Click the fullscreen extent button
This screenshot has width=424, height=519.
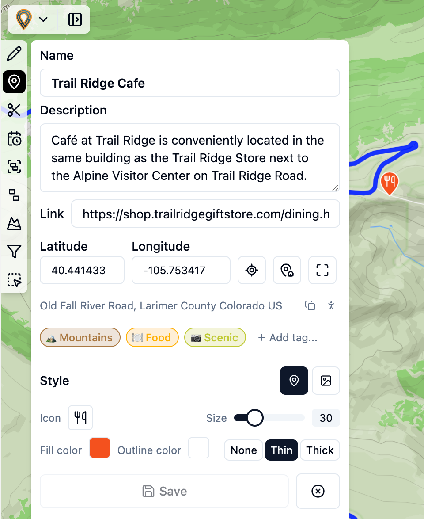click(322, 270)
